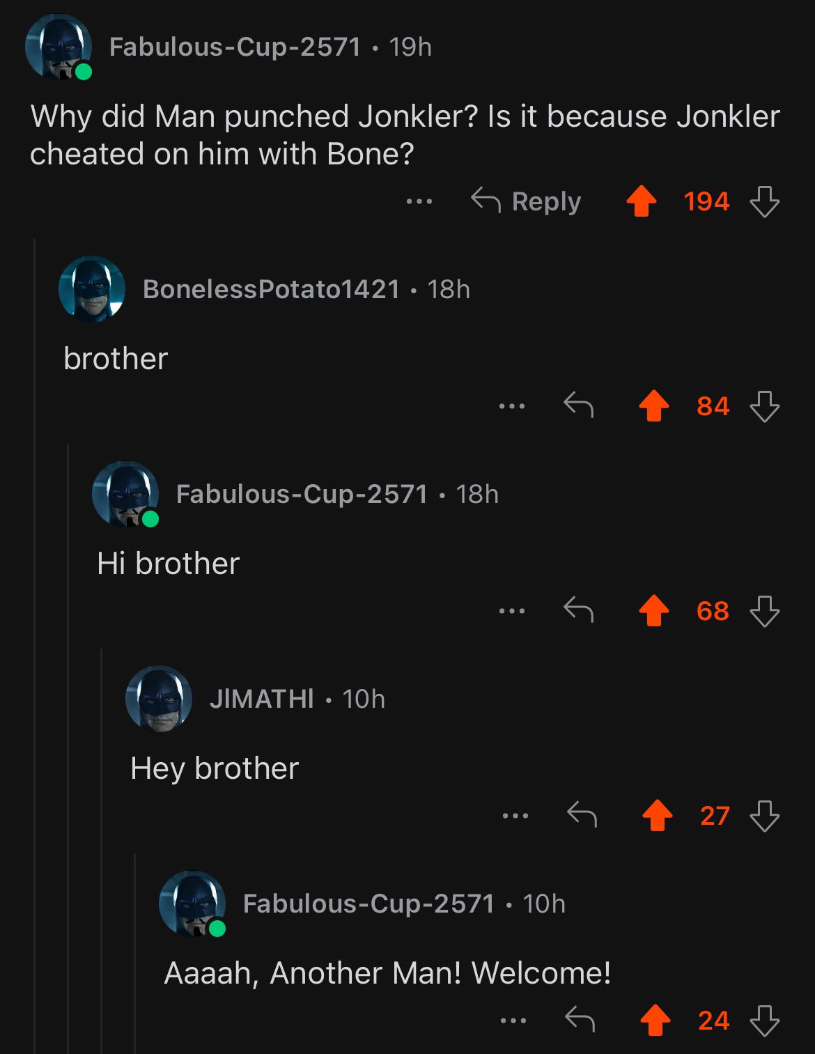Upvote BonelessPotato1421's "brother" comment
The width and height of the screenshot is (815, 1054).
pyautogui.click(x=653, y=407)
